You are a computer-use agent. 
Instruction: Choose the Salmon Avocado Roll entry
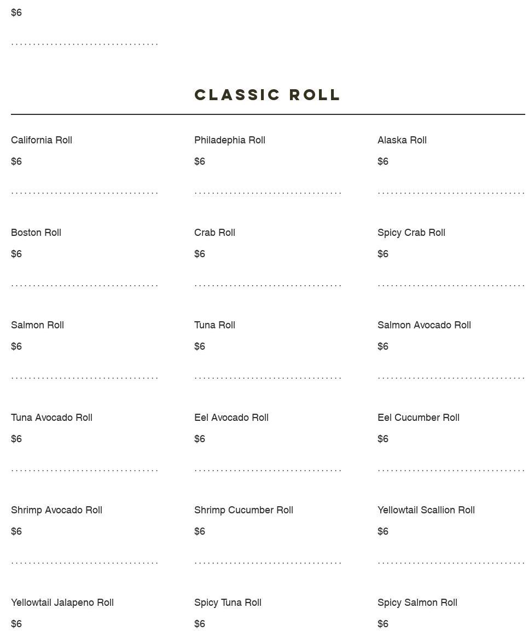click(424, 325)
